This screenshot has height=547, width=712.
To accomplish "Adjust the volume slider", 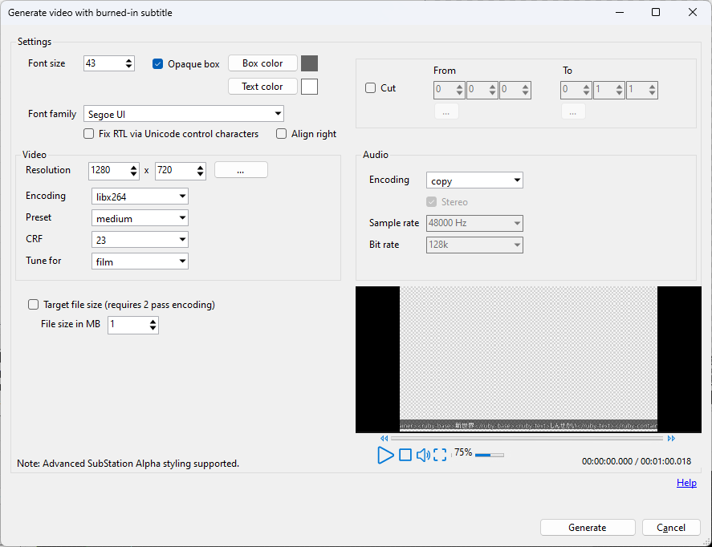I will pyautogui.click(x=488, y=454).
